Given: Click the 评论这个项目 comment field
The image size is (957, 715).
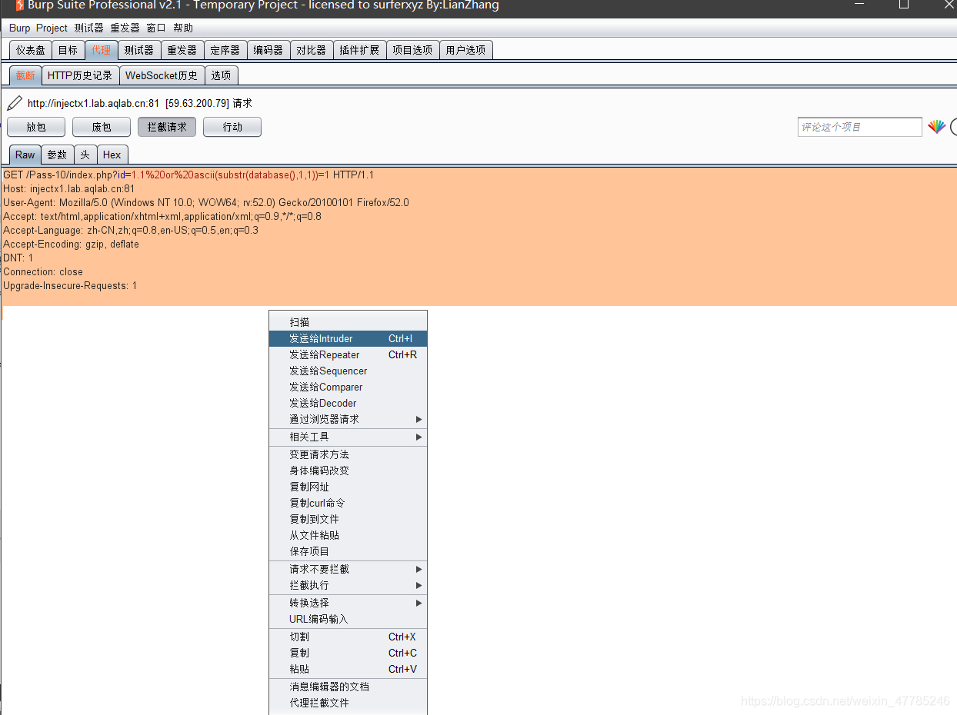Looking at the screenshot, I should [x=859, y=127].
